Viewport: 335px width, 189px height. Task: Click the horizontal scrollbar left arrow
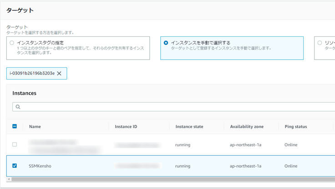(x=9, y=179)
